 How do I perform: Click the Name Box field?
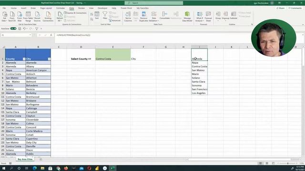pyautogui.click(x=15, y=35)
